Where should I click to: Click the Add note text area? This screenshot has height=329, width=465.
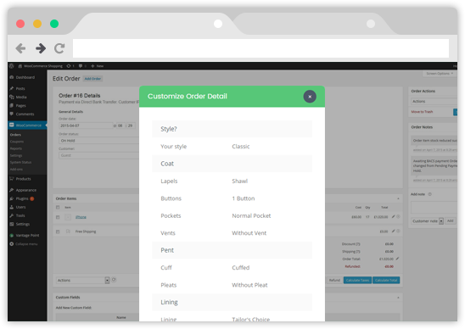434,208
